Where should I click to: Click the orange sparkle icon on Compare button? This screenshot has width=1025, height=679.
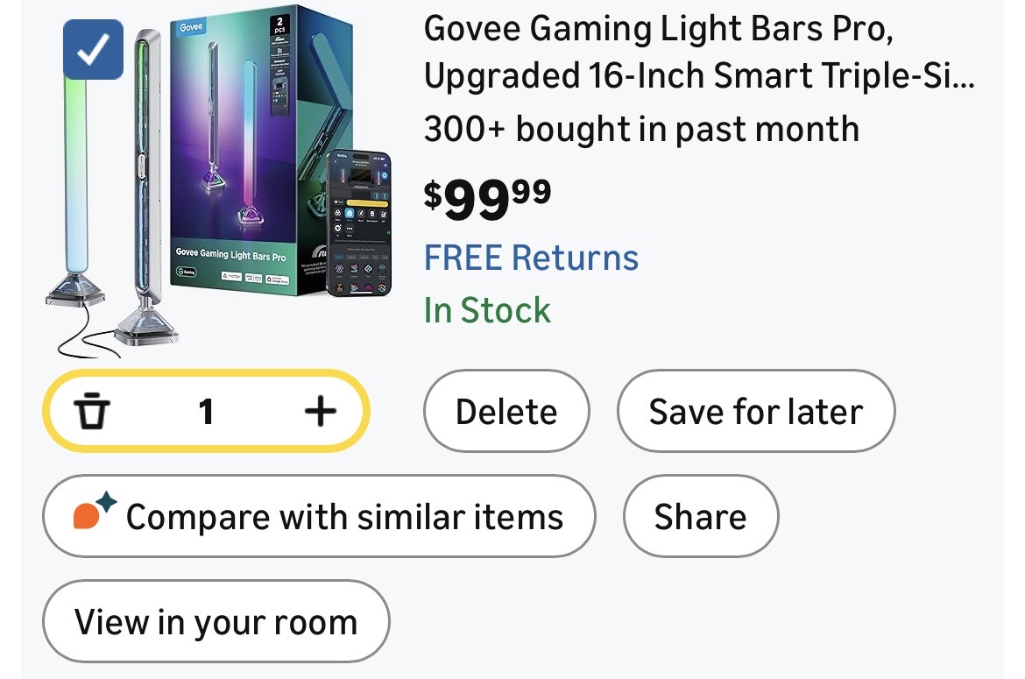coord(94,513)
